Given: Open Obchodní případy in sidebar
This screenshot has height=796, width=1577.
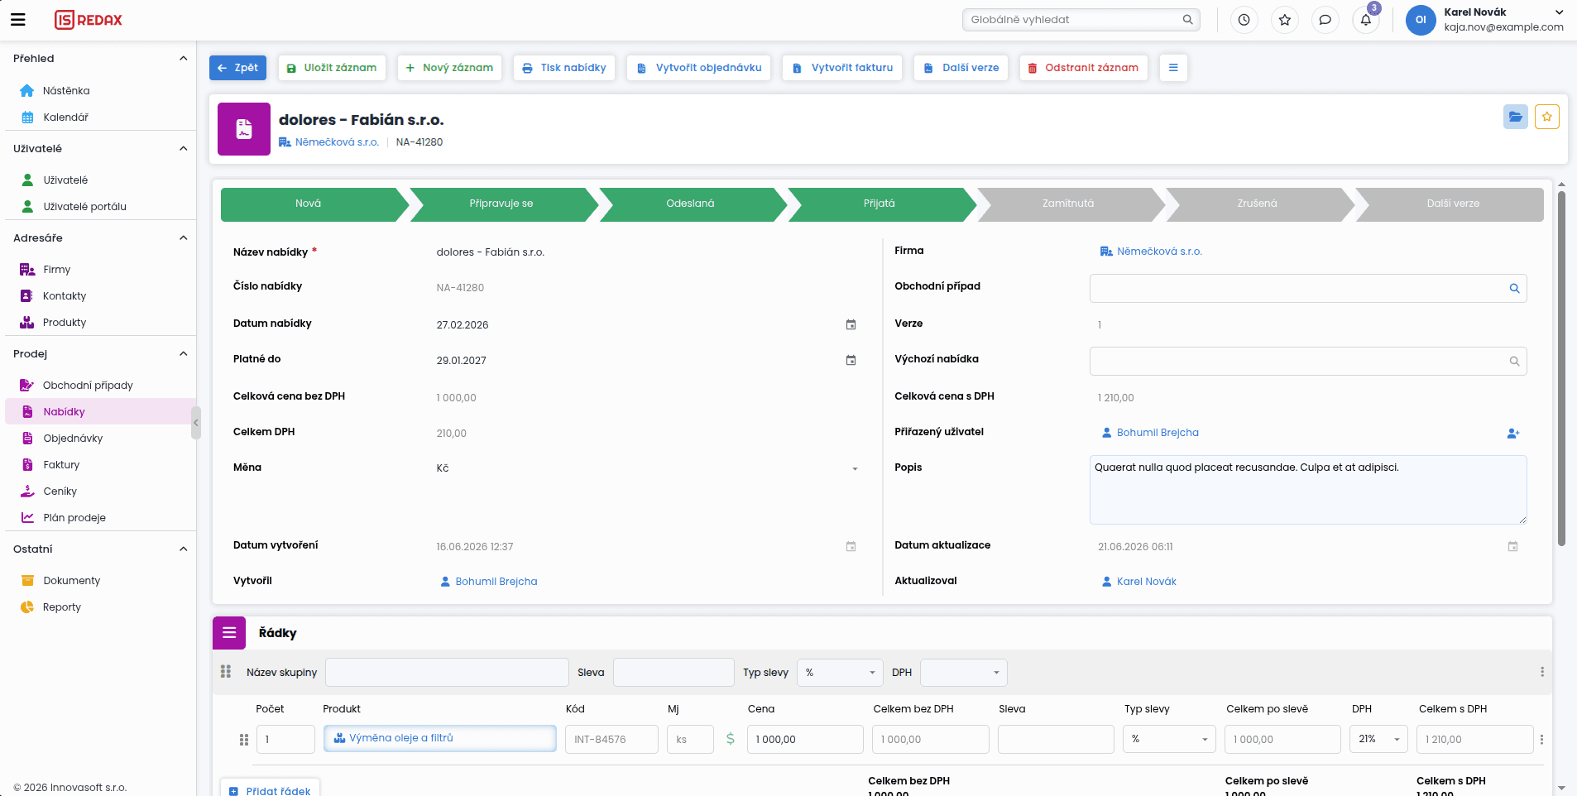Looking at the screenshot, I should [x=88, y=386].
